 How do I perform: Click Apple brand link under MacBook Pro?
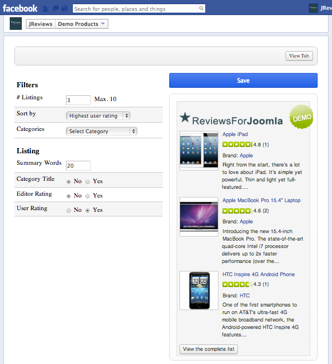tap(246, 222)
